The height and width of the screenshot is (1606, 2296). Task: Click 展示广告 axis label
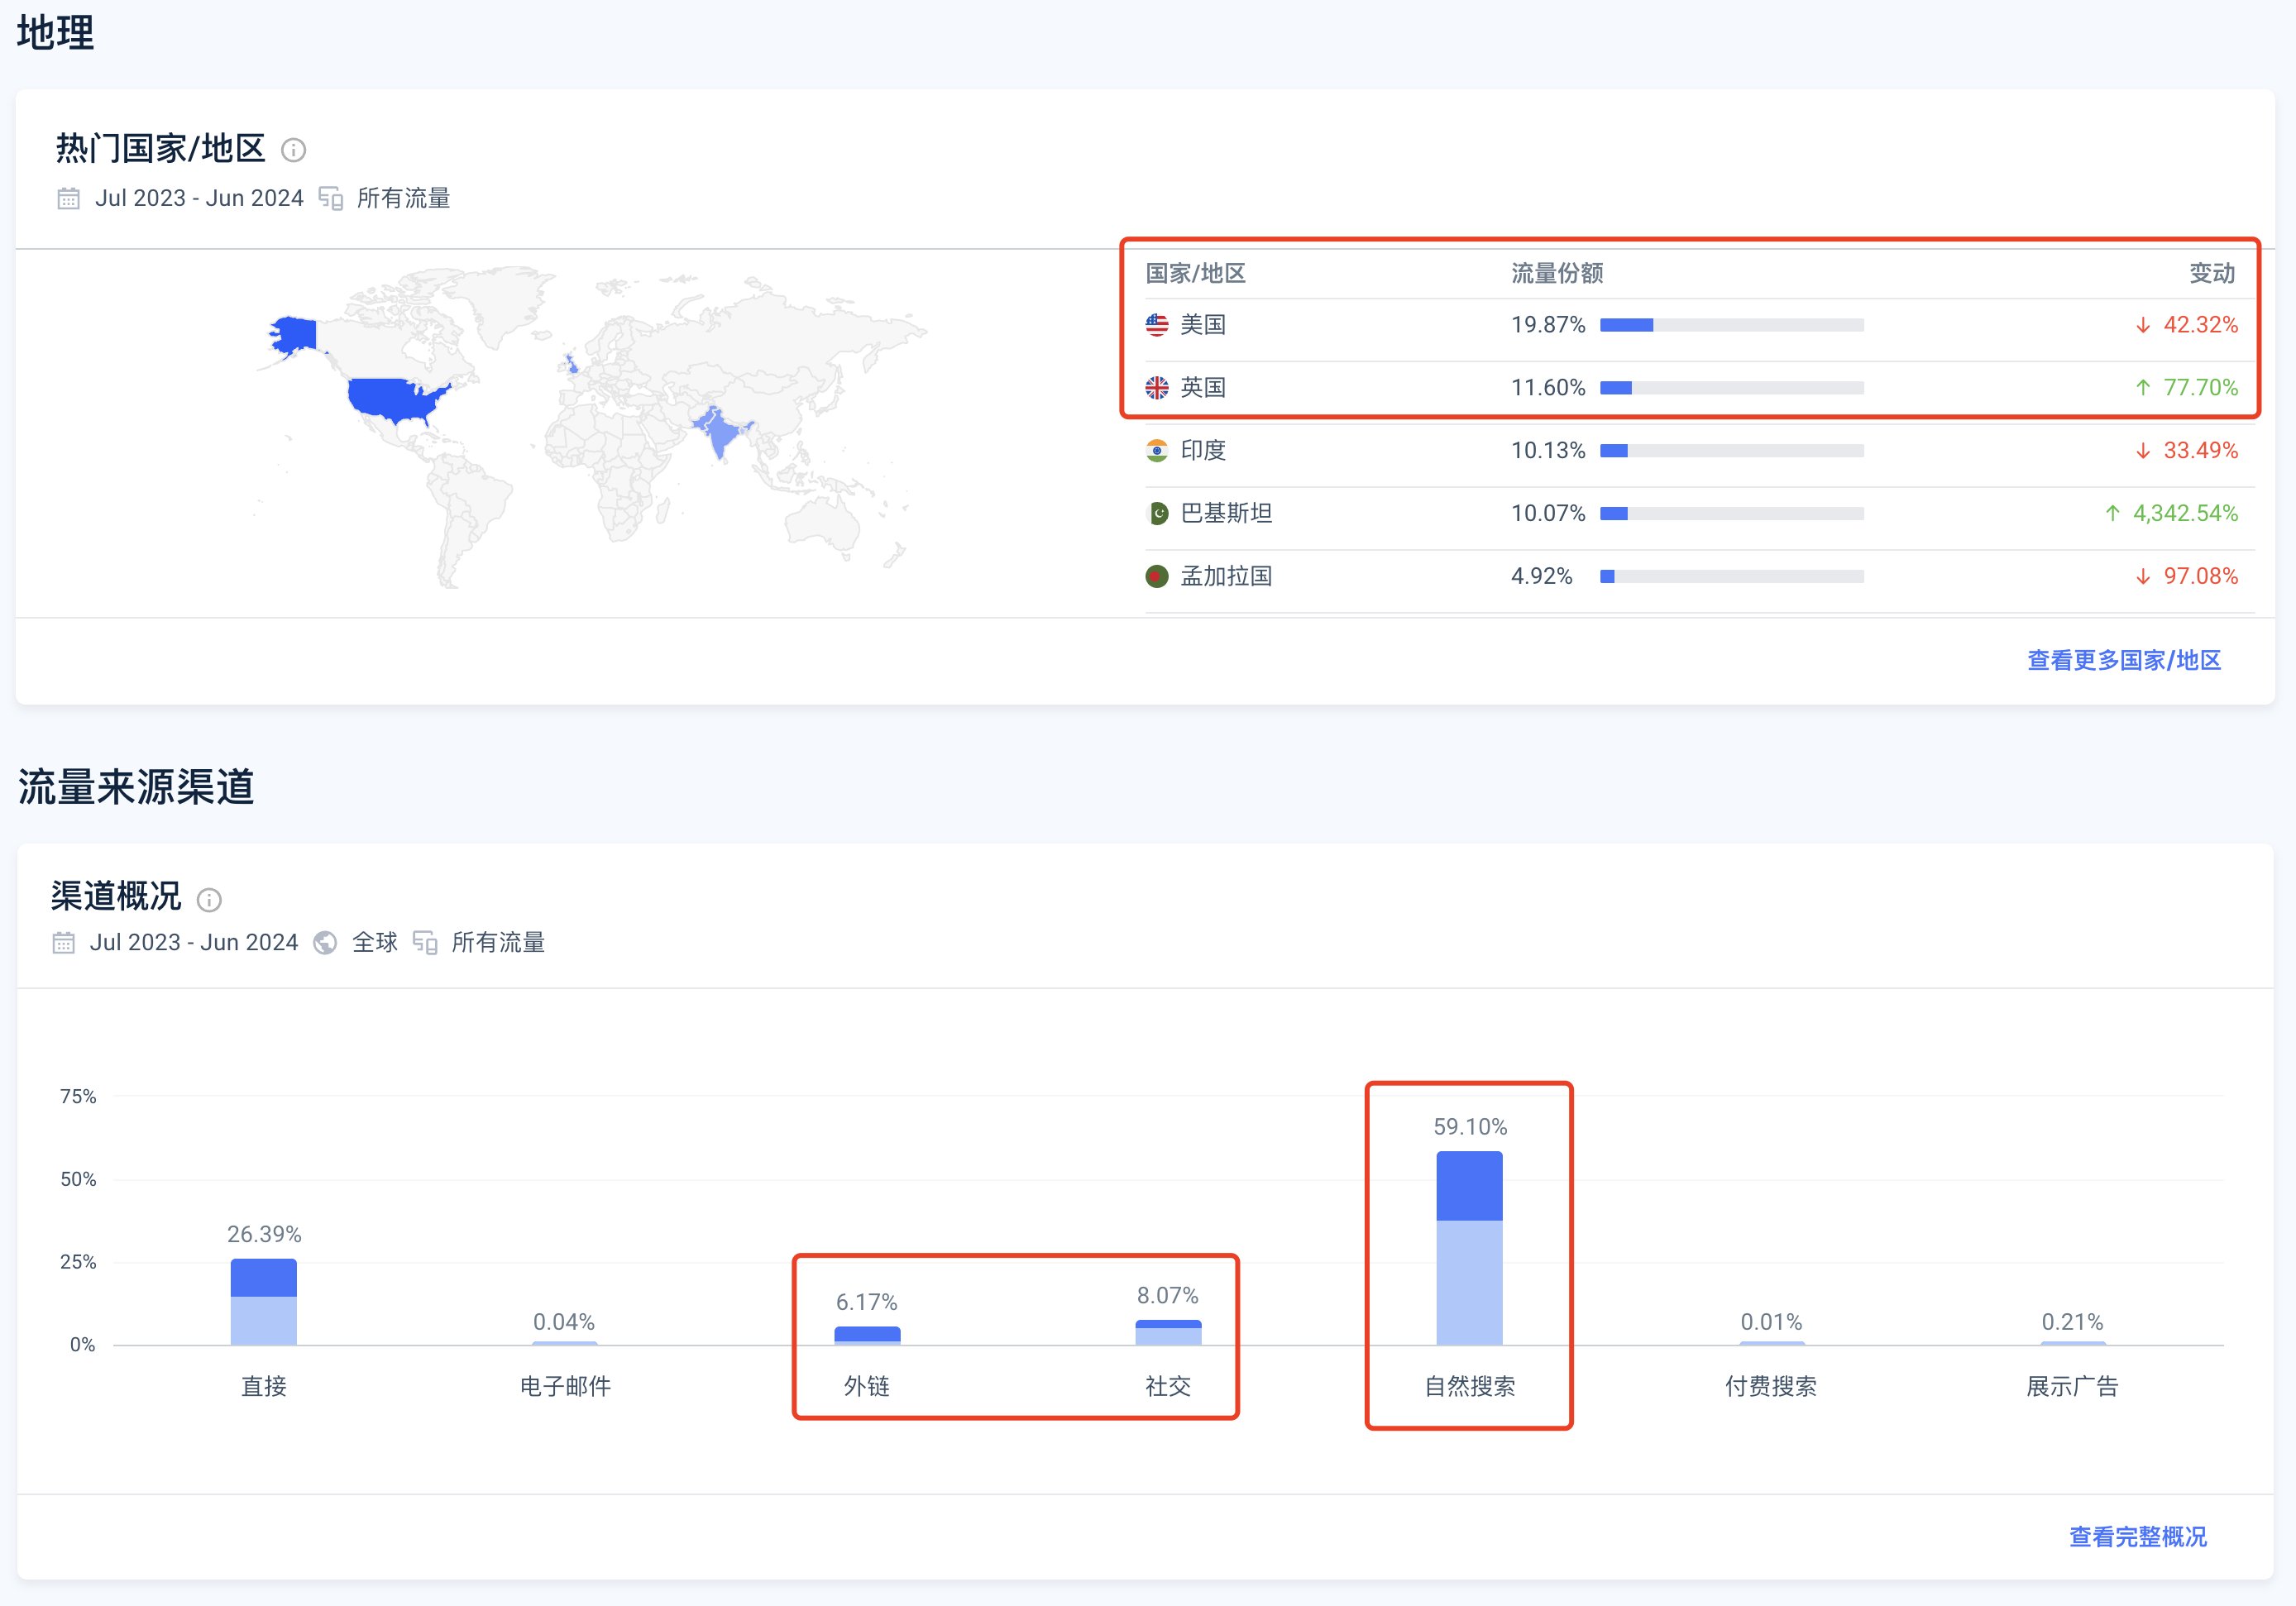pos(2072,1387)
